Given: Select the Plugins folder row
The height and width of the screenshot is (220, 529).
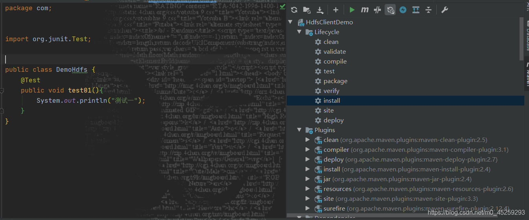Looking at the screenshot, I should click(405, 130).
